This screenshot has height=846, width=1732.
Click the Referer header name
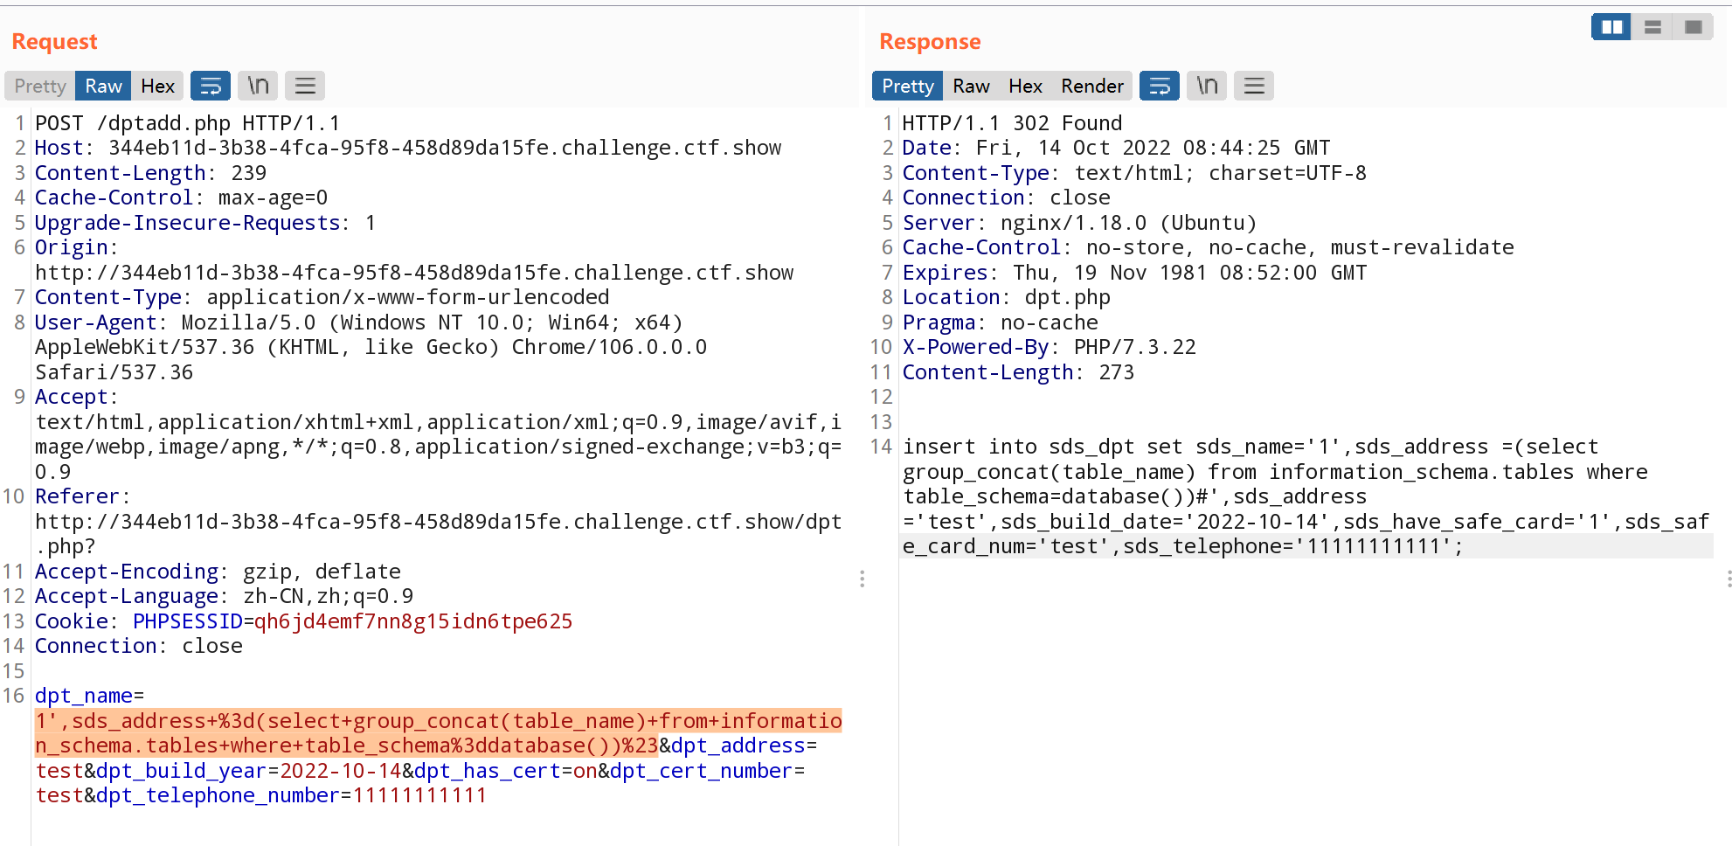(77, 496)
